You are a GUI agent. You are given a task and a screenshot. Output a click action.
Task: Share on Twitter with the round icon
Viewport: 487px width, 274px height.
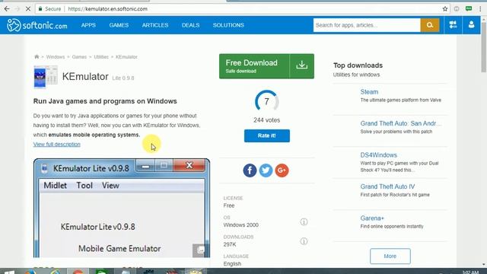pyautogui.click(x=266, y=170)
